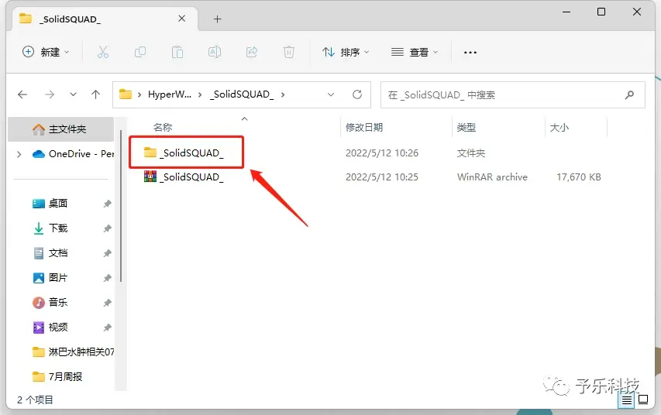The height and width of the screenshot is (415, 661).
Task: Open 下载 in quick access
Action: pyautogui.click(x=50, y=228)
